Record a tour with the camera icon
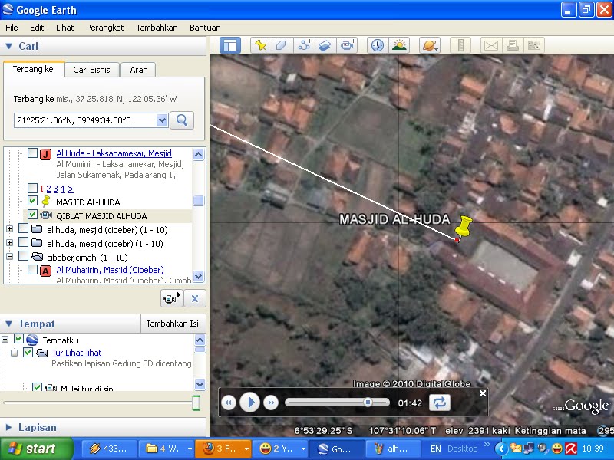This screenshot has width=614, height=460. pos(348,45)
